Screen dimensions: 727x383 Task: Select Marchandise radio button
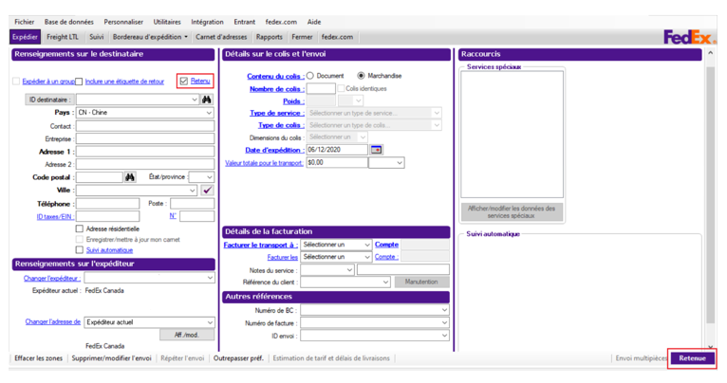361,76
